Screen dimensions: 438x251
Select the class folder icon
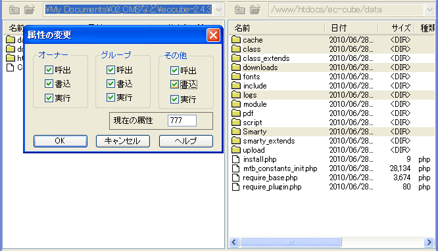236,48
